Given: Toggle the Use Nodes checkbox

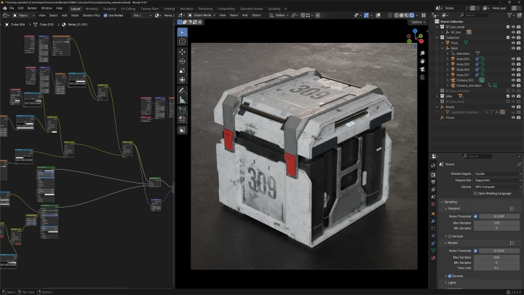Looking at the screenshot, I should (106, 15).
